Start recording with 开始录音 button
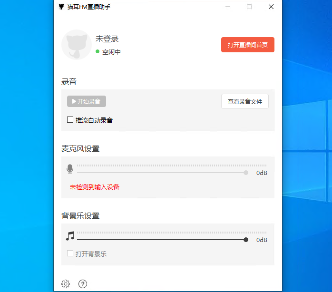This screenshot has height=292, width=332. [x=87, y=101]
